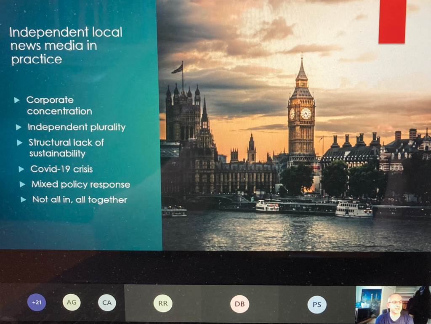
Task: Click the DB participant avatar
Action: tap(239, 304)
